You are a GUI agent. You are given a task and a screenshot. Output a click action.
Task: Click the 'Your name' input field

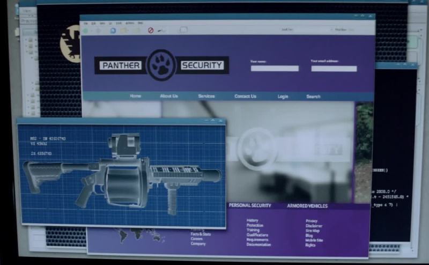click(275, 69)
